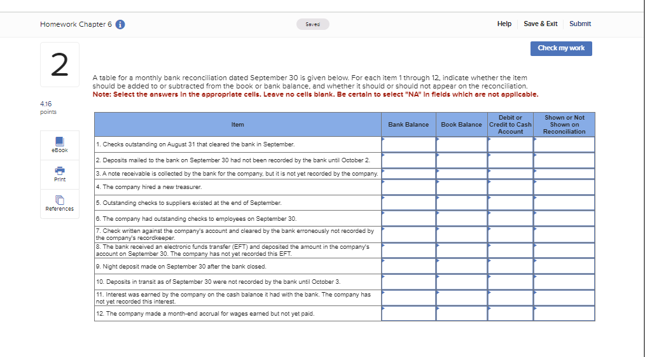The image size is (645, 357).
Task: Open Book Balance dropdown for note receivable item 3
Action: 462,174
